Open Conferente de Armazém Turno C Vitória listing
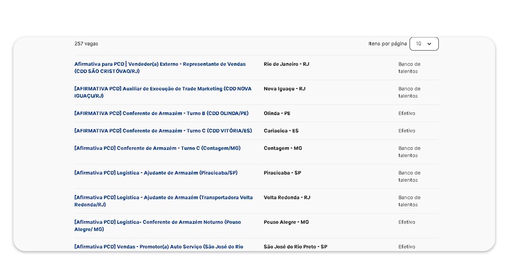This screenshot has height=266, width=509. click(x=163, y=131)
